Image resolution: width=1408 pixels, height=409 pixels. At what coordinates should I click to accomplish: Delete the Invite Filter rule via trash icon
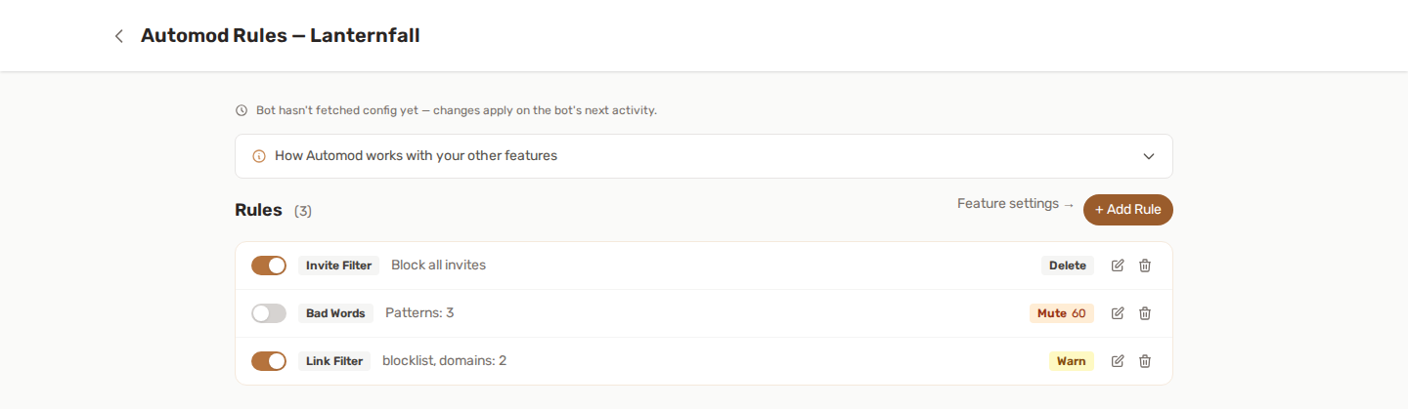point(1145,266)
